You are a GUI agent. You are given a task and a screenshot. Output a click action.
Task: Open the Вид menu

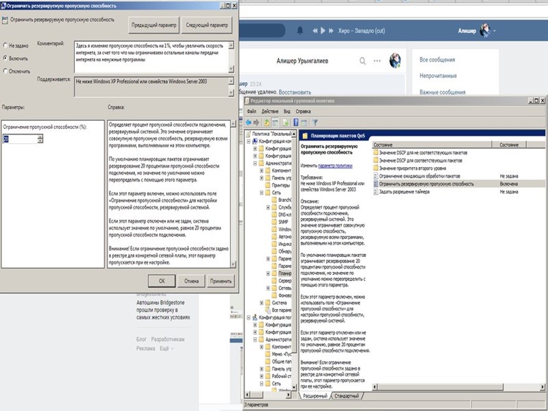point(287,112)
